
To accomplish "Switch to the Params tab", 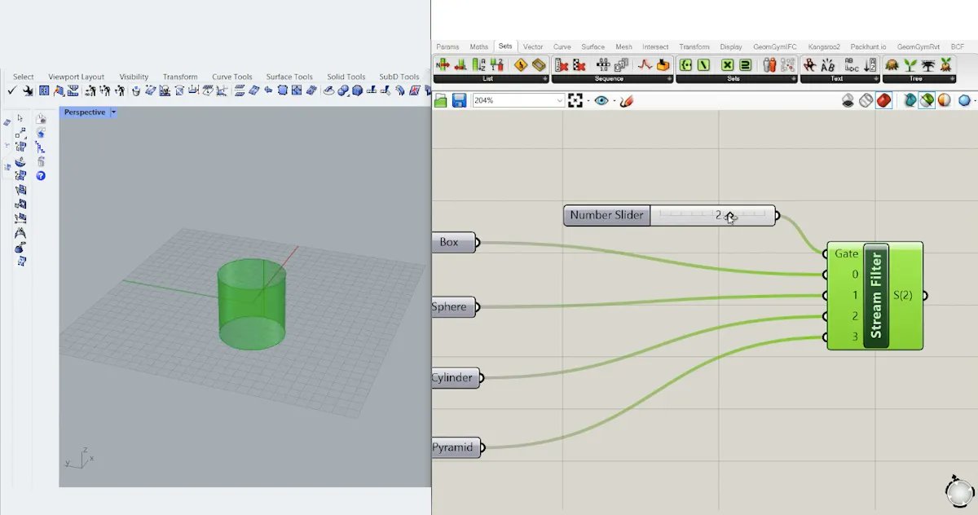I will (x=447, y=47).
